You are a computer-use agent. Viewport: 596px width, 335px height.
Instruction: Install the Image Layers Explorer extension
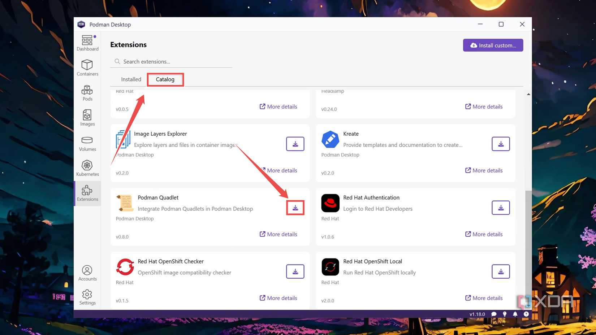(x=295, y=144)
